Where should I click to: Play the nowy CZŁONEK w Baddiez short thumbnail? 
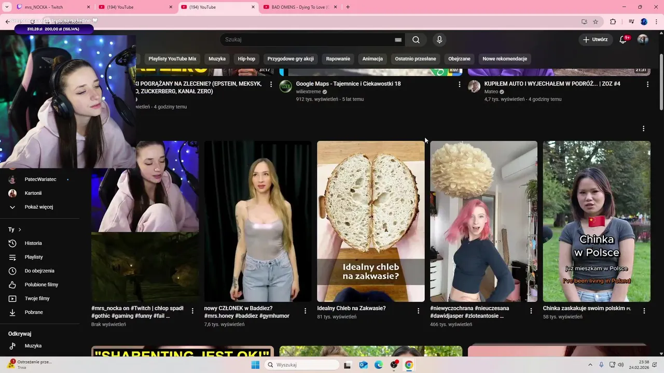click(258, 221)
